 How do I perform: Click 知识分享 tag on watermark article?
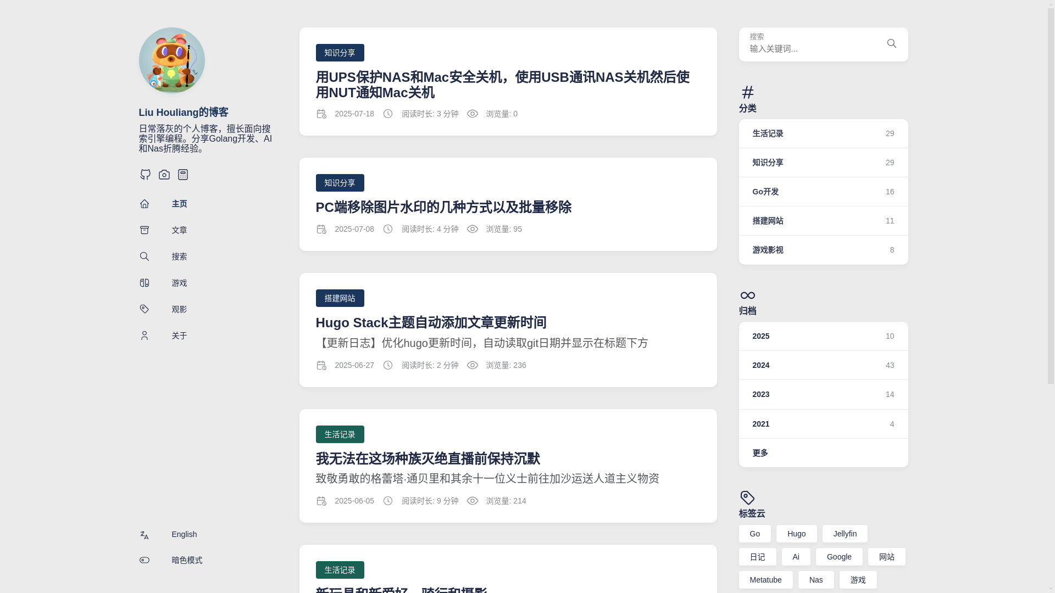pyautogui.click(x=340, y=183)
